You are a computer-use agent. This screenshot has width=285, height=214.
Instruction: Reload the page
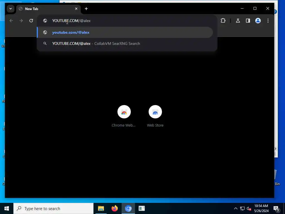pyautogui.click(x=31, y=21)
